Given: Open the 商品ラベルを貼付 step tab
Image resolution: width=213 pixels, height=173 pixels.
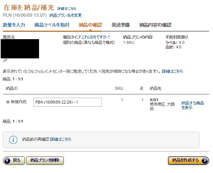Looking at the screenshot, I should [52, 25].
